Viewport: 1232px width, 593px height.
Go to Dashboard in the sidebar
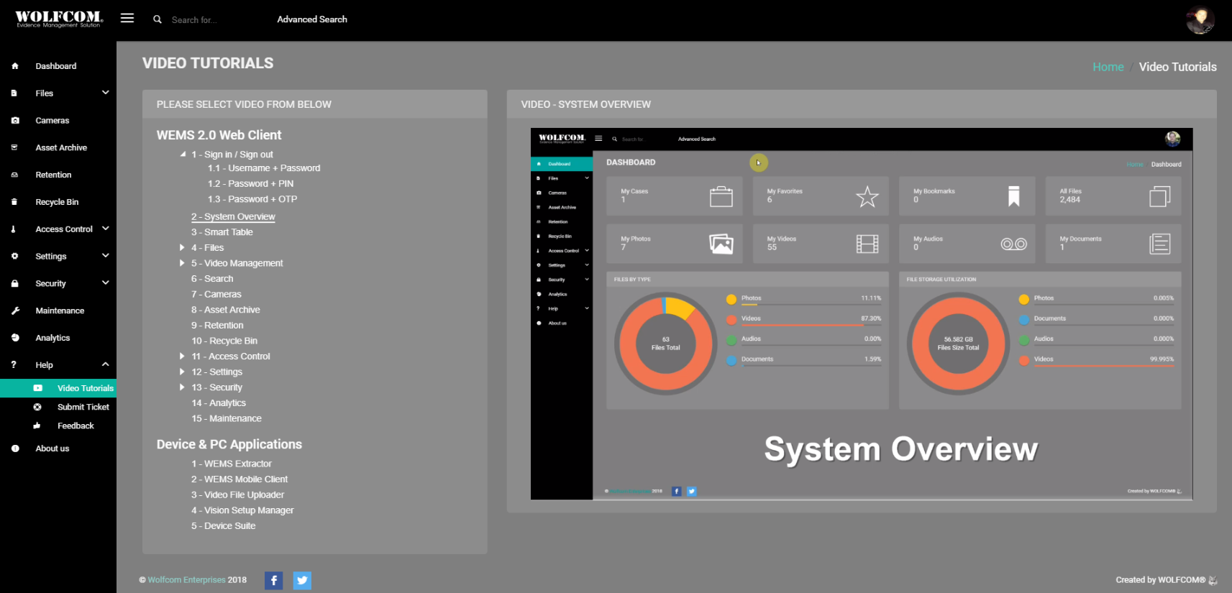56,66
